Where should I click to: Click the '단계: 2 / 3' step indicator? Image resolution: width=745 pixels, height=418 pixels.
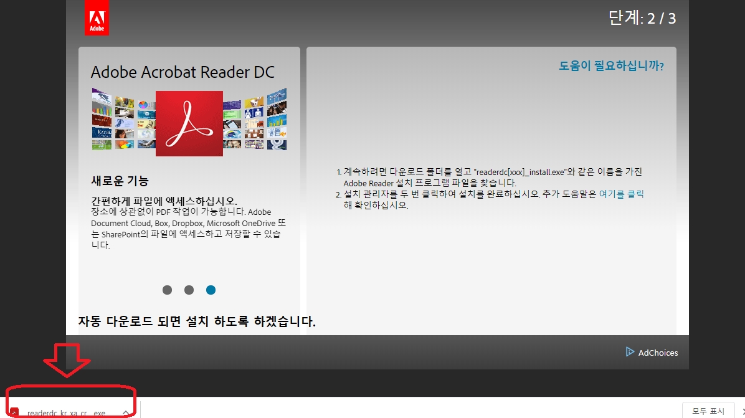coord(642,18)
